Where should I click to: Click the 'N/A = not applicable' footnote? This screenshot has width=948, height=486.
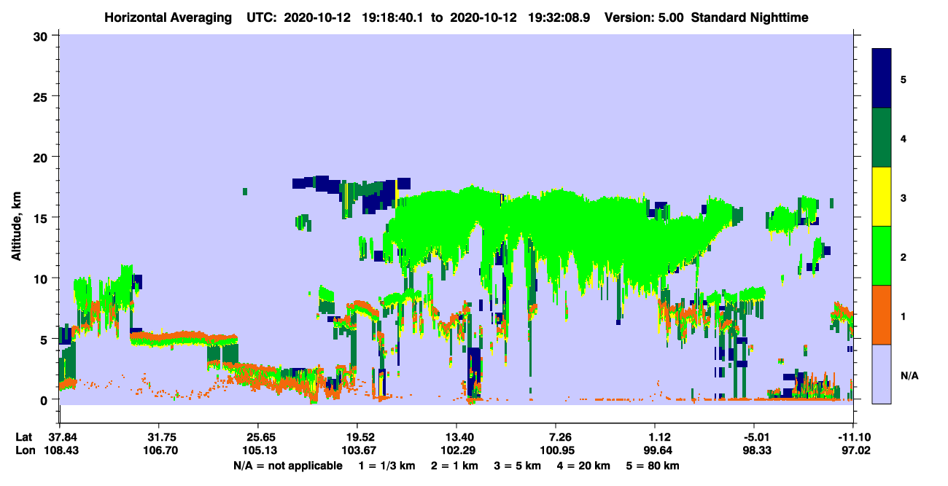tap(287, 466)
